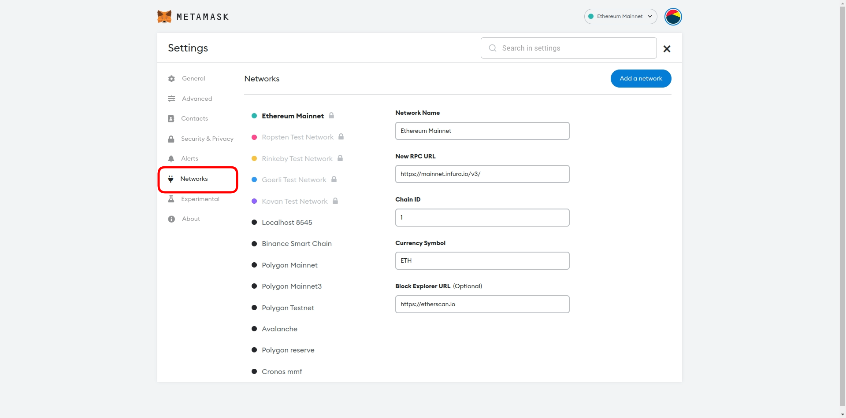Click the Chain ID input field
The width and height of the screenshot is (846, 418).
[482, 217]
